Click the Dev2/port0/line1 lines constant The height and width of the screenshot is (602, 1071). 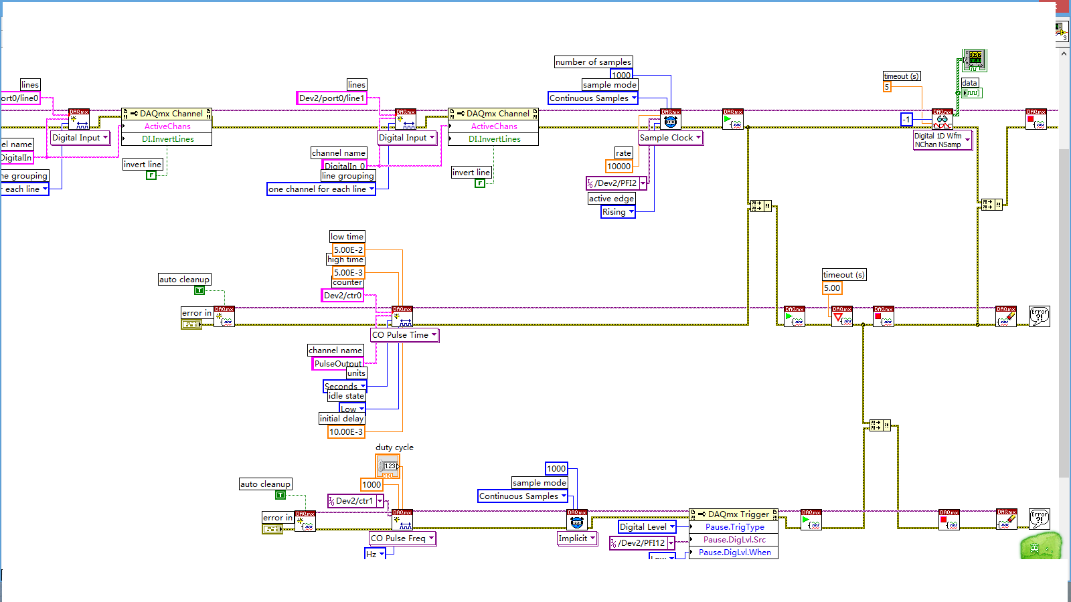pos(332,98)
